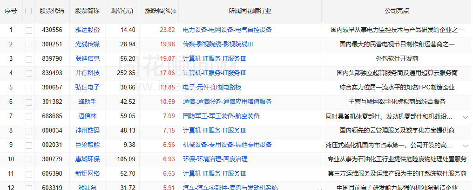Open industry link 通信-通信服务-通信应用增值服务
Image resolution: width=473 pixels, height=190 pixels.
(227, 102)
